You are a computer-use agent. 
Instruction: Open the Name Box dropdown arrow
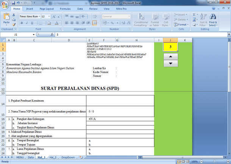34,34
